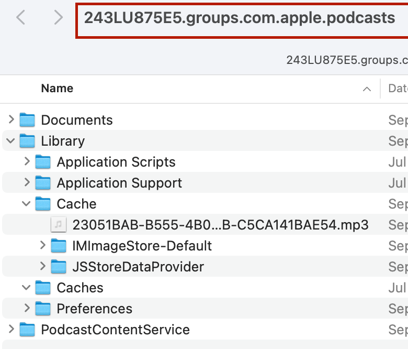
Task: Select the Cache folder icon
Action: tap(43, 203)
